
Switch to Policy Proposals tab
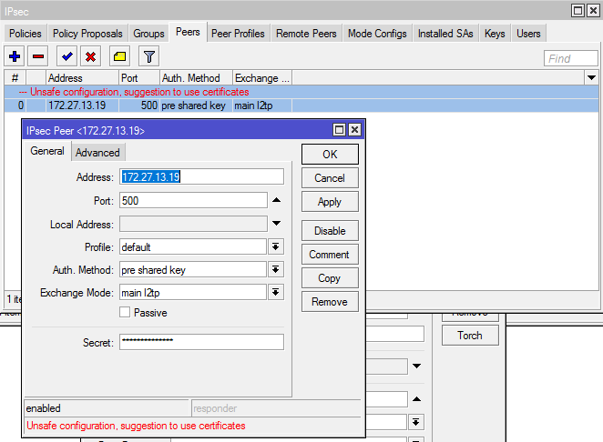pos(87,34)
